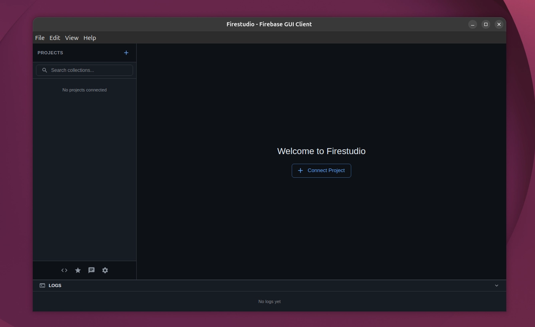The width and height of the screenshot is (535, 327).
Task: Collapse the Logs panel chevron
Action: (x=497, y=285)
